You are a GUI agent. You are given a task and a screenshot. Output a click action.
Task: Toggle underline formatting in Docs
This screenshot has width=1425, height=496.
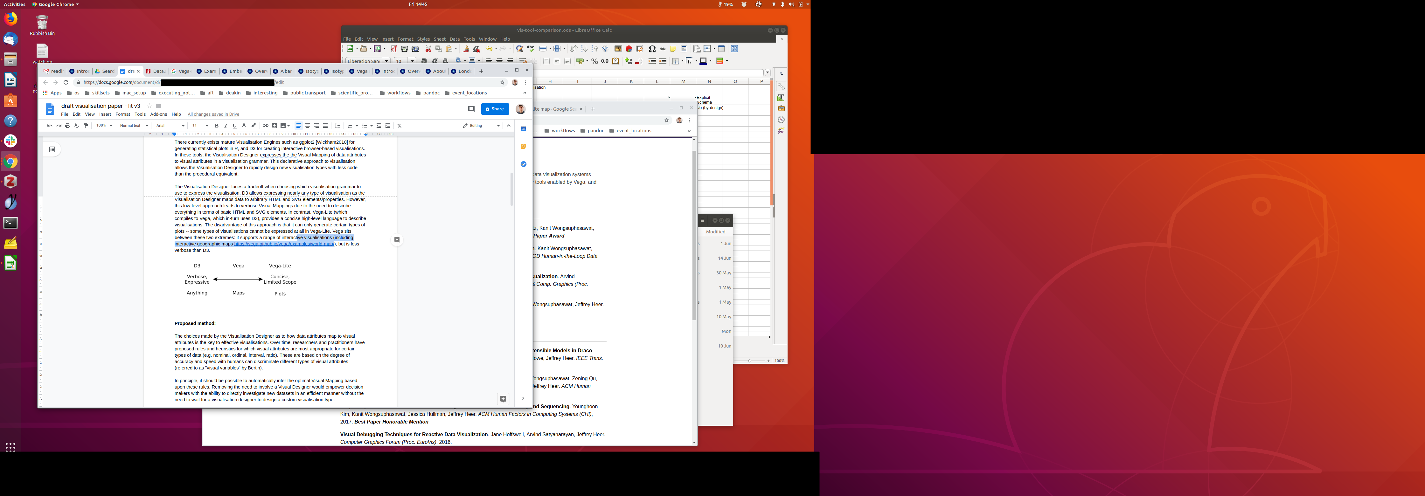click(234, 126)
